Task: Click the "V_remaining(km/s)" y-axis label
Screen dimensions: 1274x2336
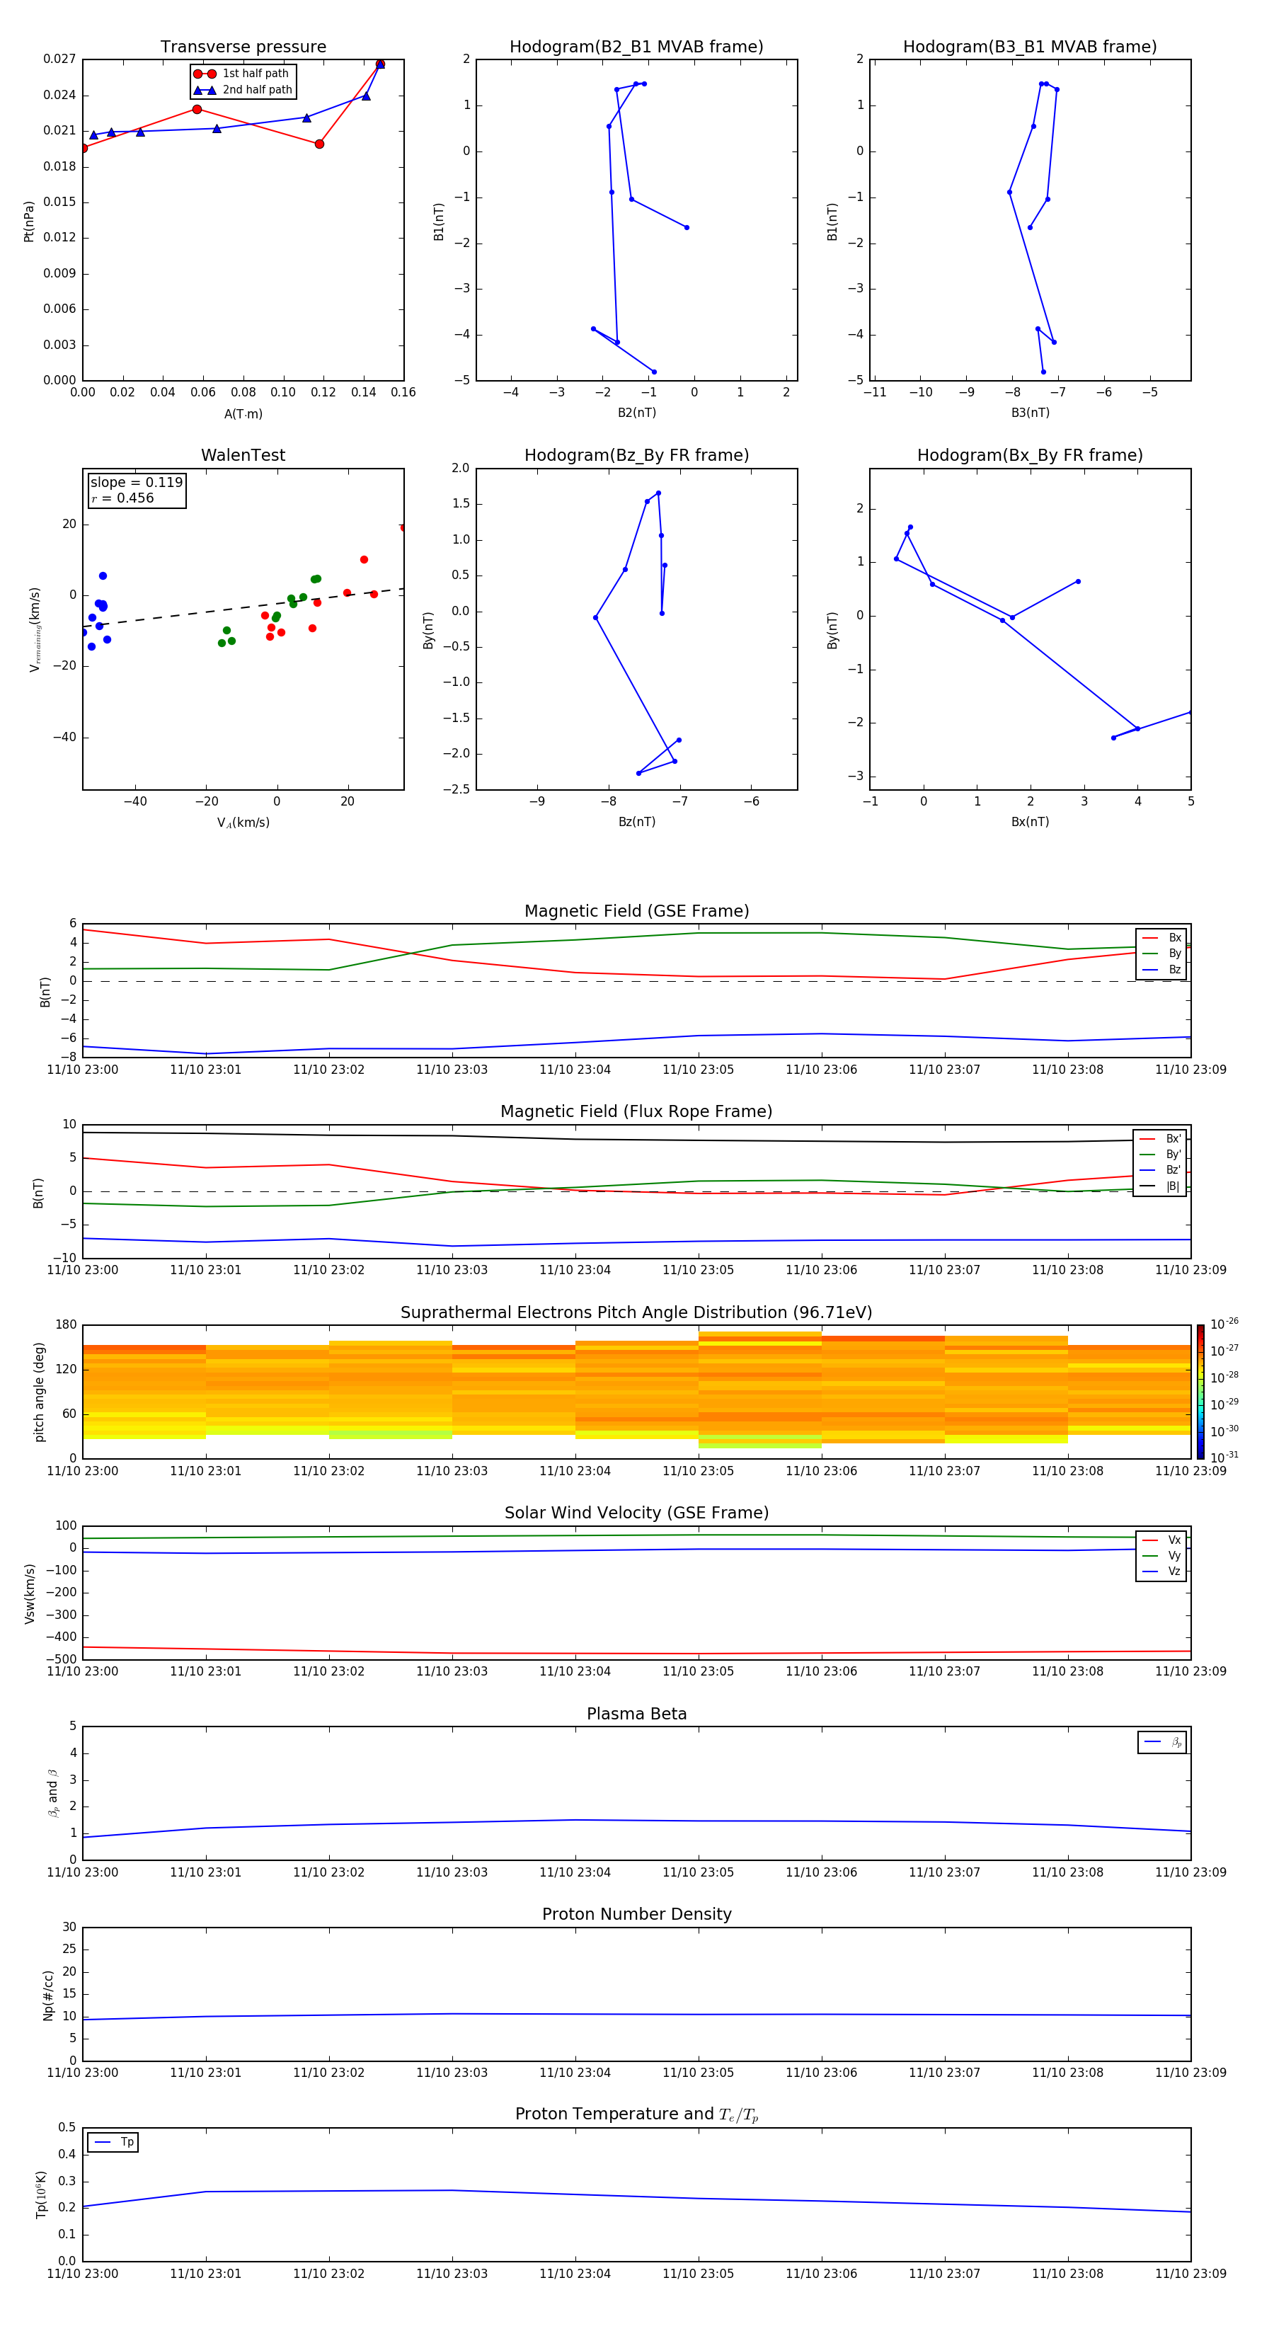Action: pyautogui.click(x=35, y=629)
